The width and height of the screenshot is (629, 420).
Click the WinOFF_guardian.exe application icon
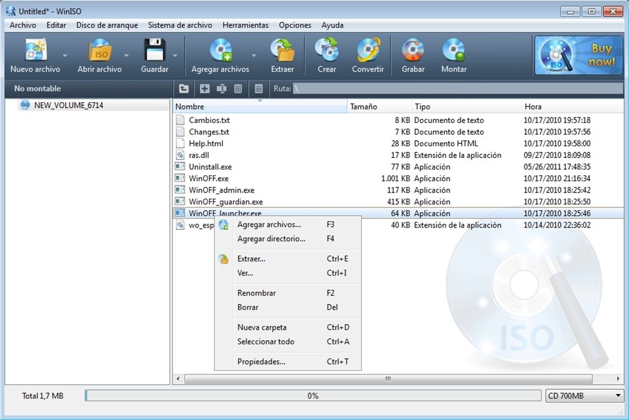[180, 201]
